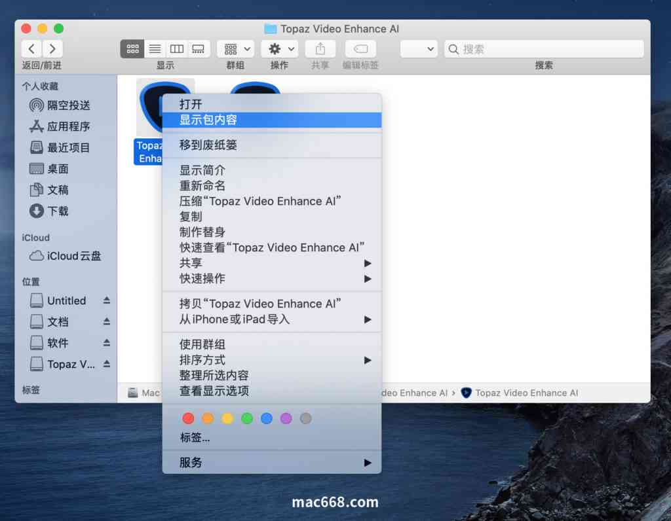Choose 拷贝"Topaz Video Enhance AI" item
The height and width of the screenshot is (521, 671).
[272, 304]
